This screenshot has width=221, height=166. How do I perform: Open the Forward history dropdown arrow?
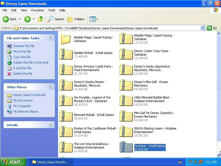tap(34, 19)
